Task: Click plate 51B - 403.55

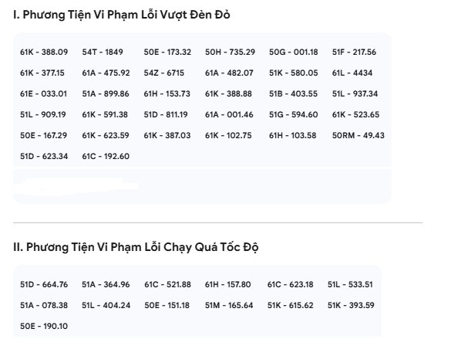Action: pyautogui.click(x=293, y=93)
